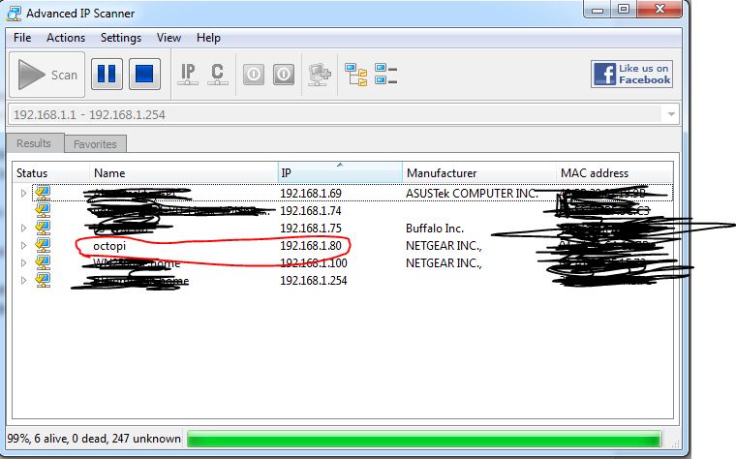Sort by the IP column header

[x=340, y=172]
